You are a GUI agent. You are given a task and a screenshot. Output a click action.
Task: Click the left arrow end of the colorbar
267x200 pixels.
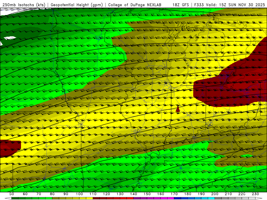[x=8, y=198]
